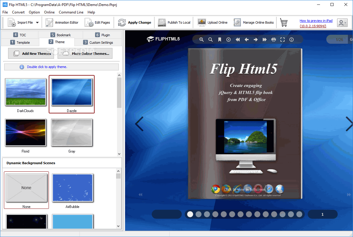Expand the Import File dropdown arrow
This screenshot has height=237, width=353.
point(37,22)
